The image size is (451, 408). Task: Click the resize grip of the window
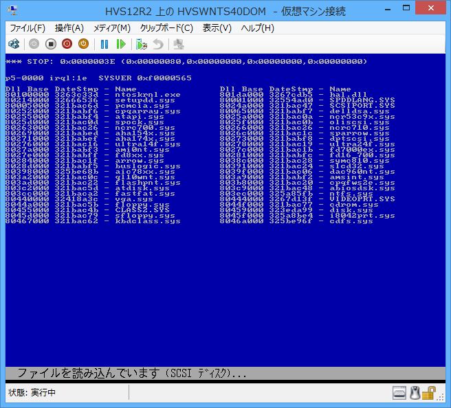click(x=441, y=397)
